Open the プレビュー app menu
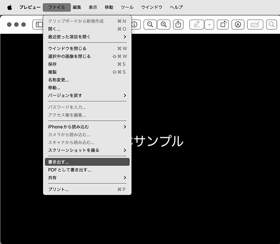 [x=30, y=7]
